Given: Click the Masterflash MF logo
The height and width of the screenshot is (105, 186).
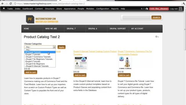Looking at the screenshot, I should click(30, 19).
